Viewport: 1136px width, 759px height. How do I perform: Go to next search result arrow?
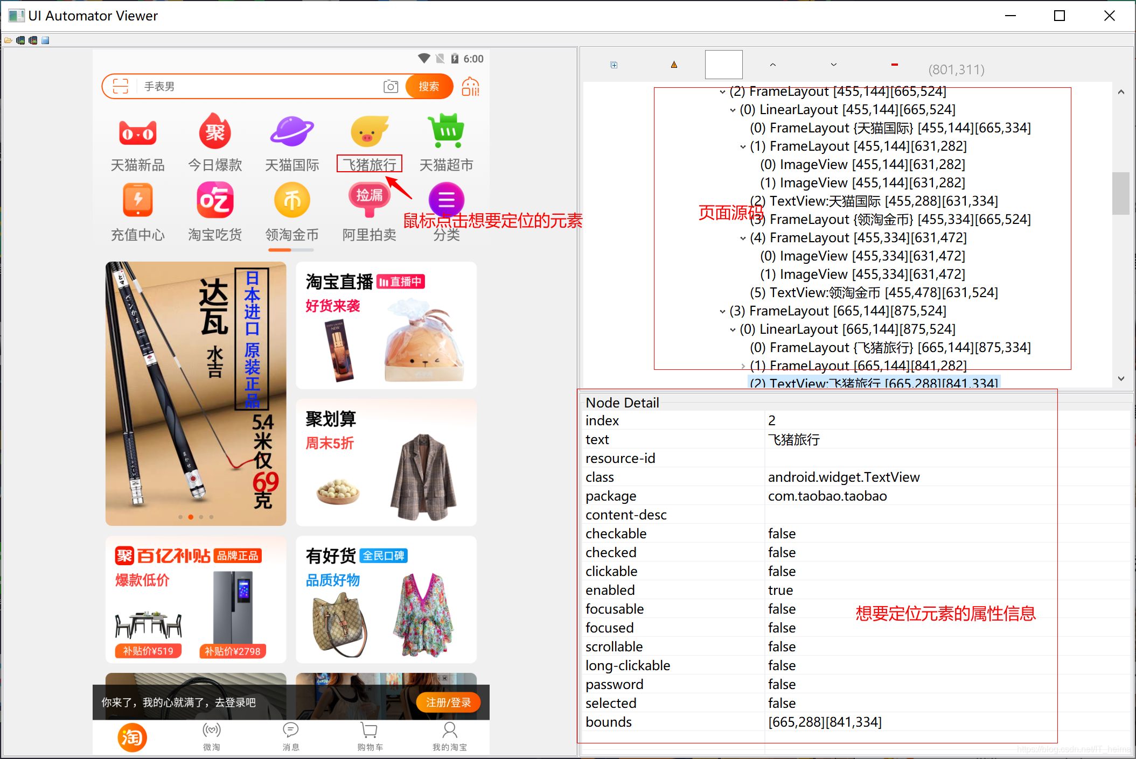point(833,65)
